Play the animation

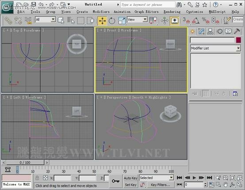(x=195, y=178)
